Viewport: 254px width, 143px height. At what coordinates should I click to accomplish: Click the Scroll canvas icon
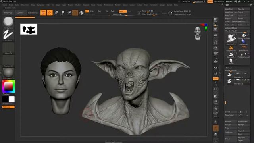tap(216, 29)
